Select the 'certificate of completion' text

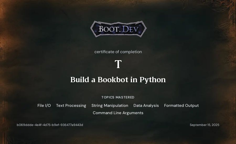pos(118,52)
